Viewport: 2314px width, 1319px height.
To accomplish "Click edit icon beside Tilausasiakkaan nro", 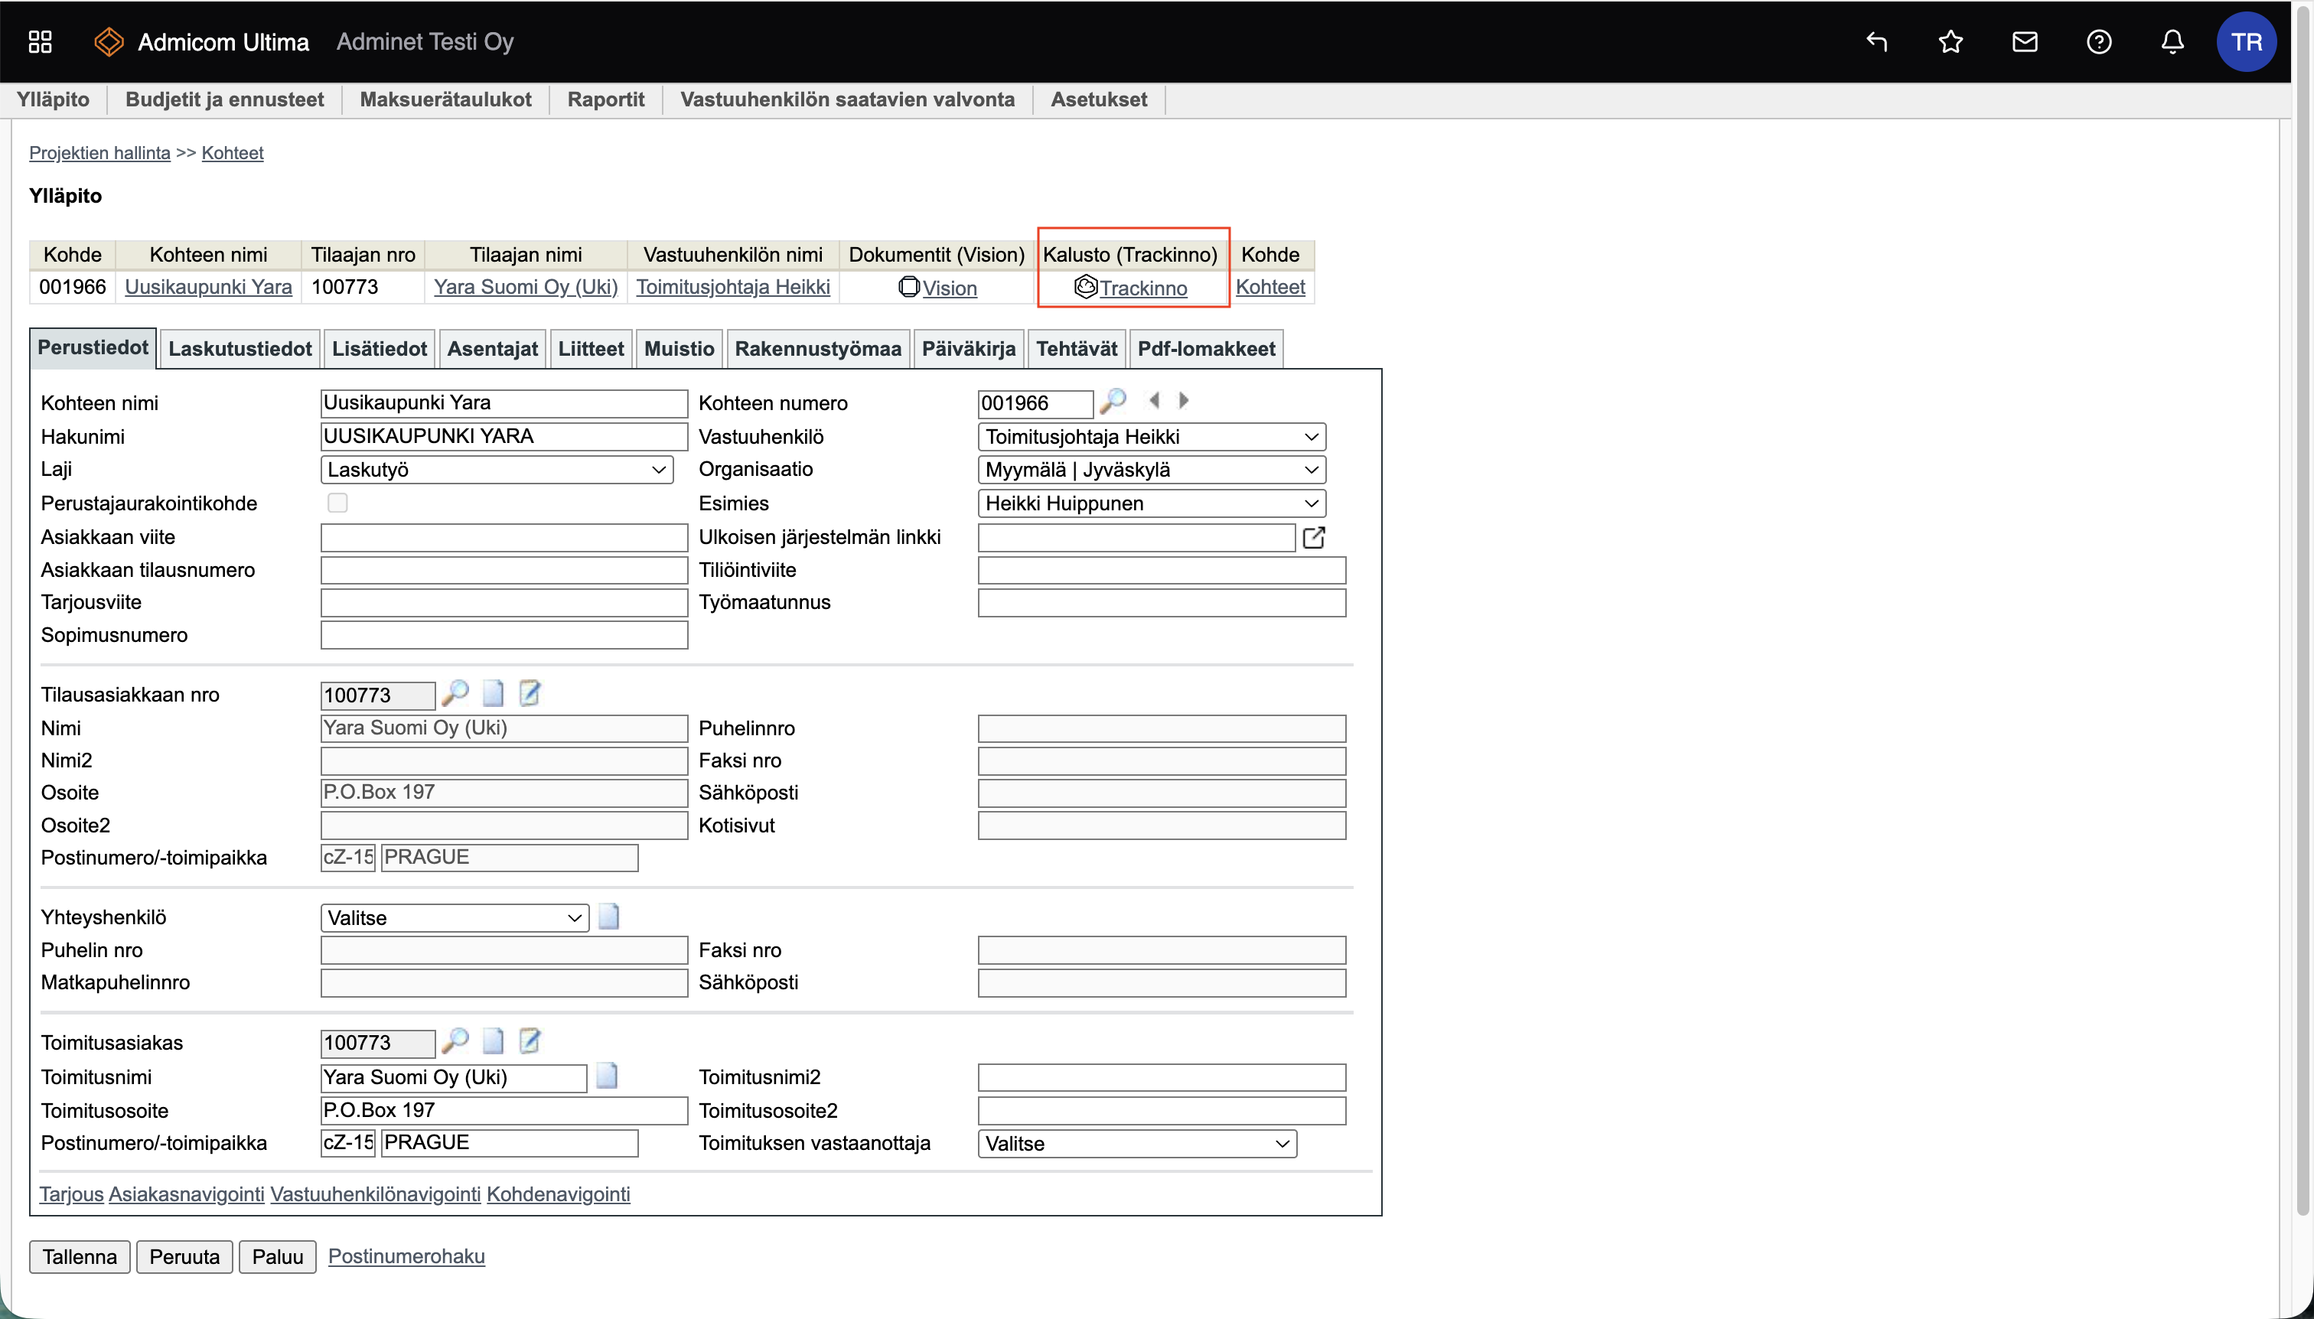I will pos(530,694).
